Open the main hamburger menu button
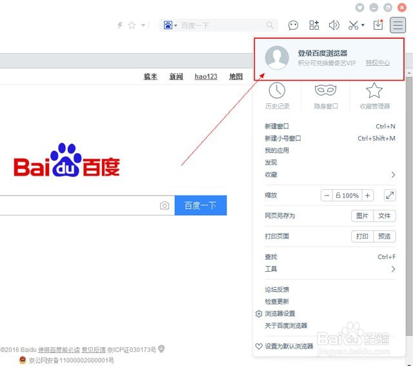The height and width of the screenshot is (366, 413). point(398,25)
